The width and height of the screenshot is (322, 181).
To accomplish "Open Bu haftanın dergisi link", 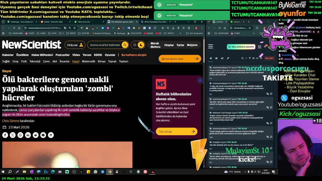I will [x=134, y=55].
